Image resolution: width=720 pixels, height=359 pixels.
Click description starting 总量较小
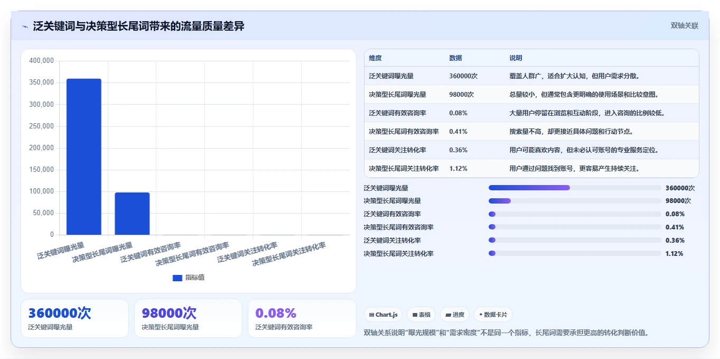coord(584,95)
